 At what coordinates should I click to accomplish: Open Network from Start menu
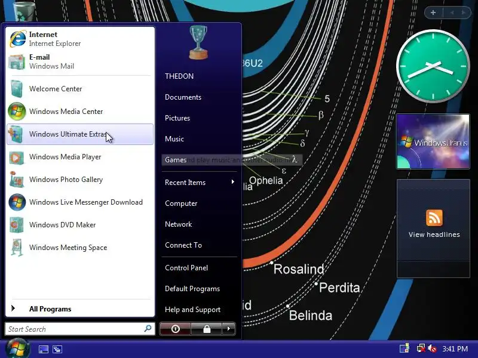pyautogui.click(x=178, y=224)
